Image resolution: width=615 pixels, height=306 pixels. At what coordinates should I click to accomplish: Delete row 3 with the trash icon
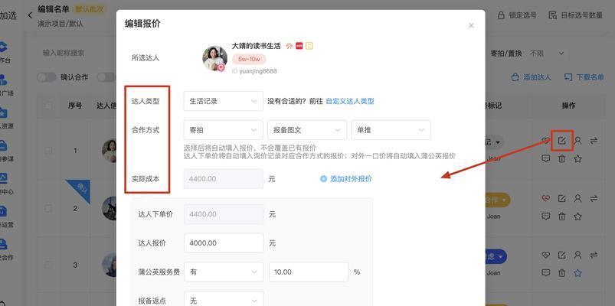point(562,272)
